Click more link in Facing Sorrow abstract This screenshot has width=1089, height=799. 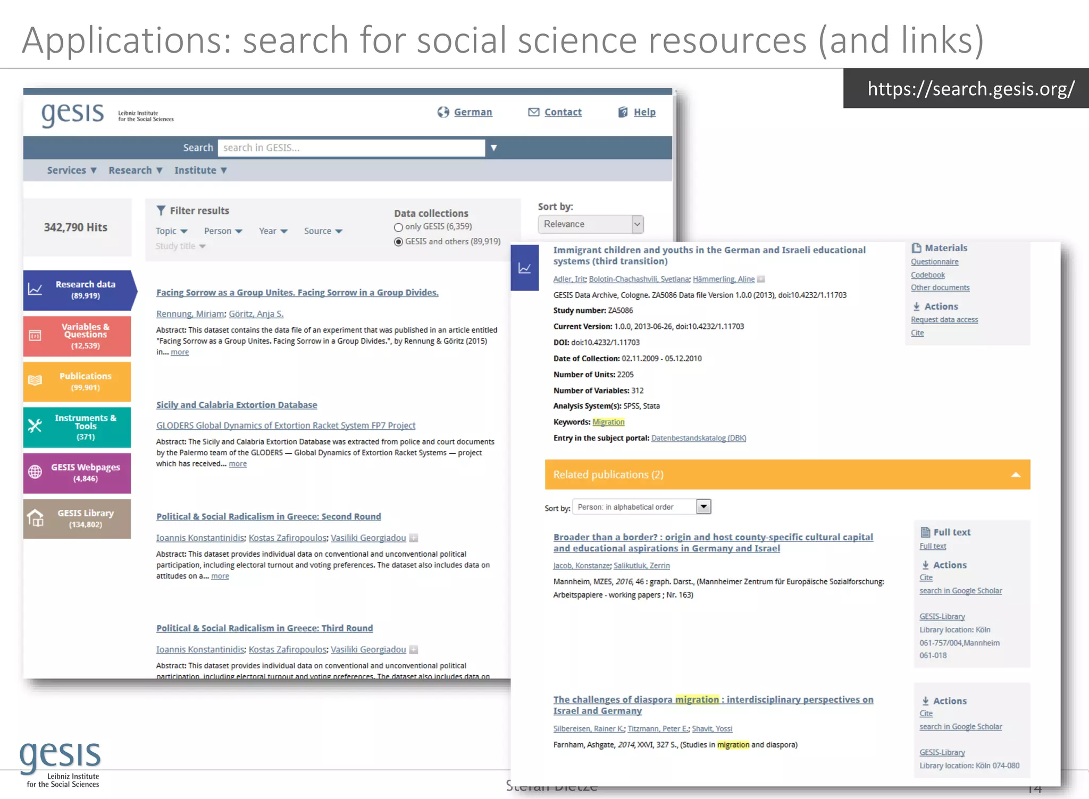coord(180,352)
